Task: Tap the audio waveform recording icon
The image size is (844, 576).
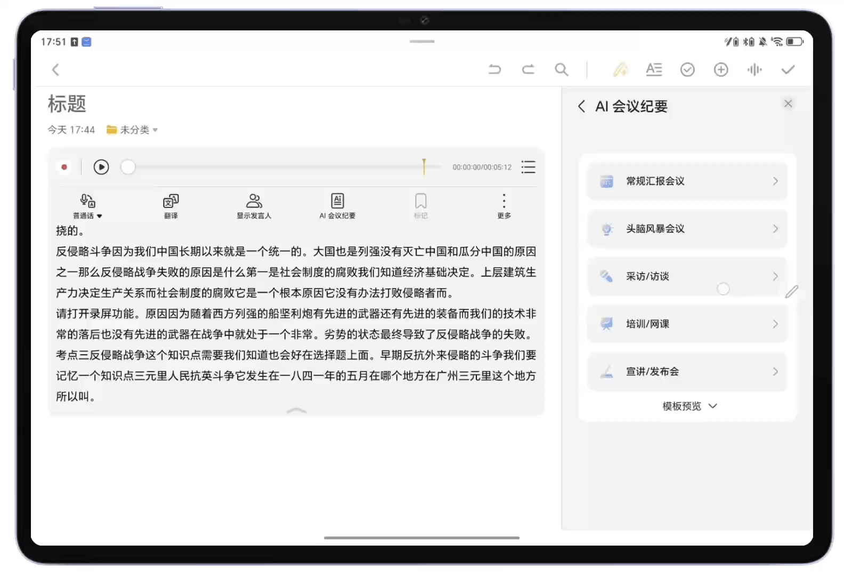Action: click(x=754, y=69)
